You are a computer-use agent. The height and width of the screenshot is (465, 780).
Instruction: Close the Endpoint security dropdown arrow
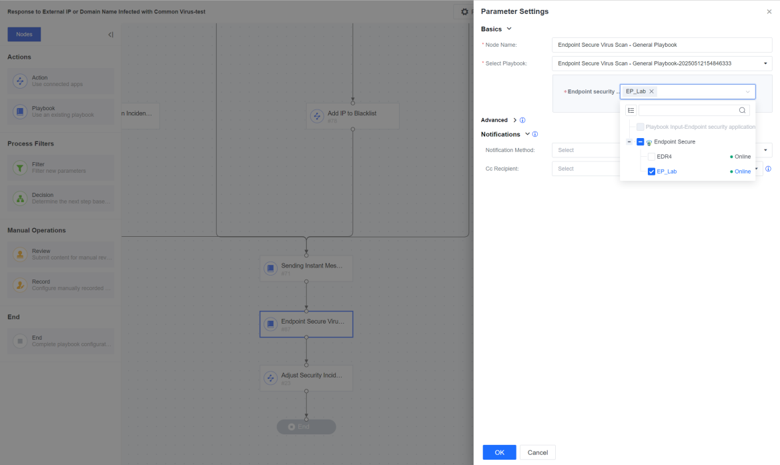pyautogui.click(x=747, y=91)
